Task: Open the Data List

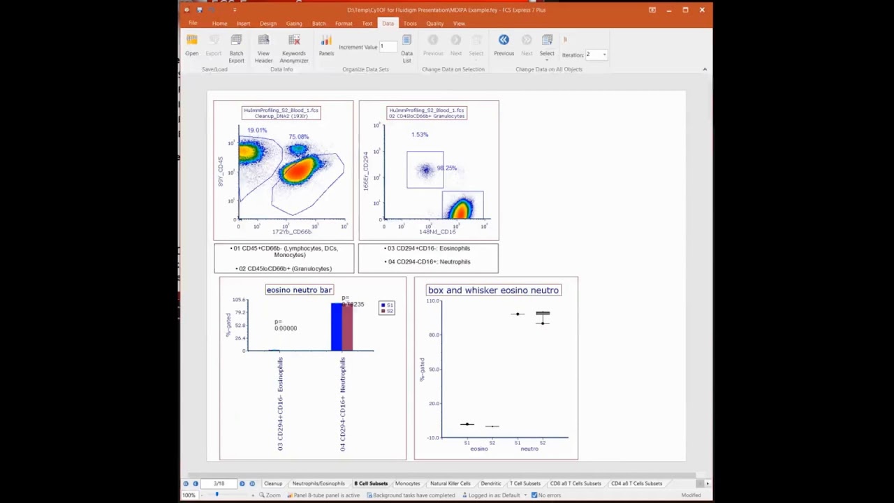Action: pyautogui.click(x=406, y=48)
